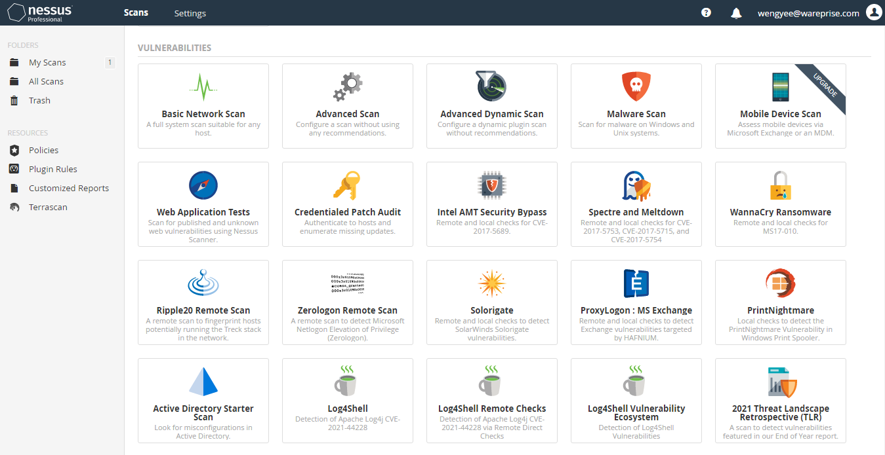The image size is (885, 455).
Task: Open the PrintNightmare template icon
Action: pyautogui.click(x=780, y=283)
